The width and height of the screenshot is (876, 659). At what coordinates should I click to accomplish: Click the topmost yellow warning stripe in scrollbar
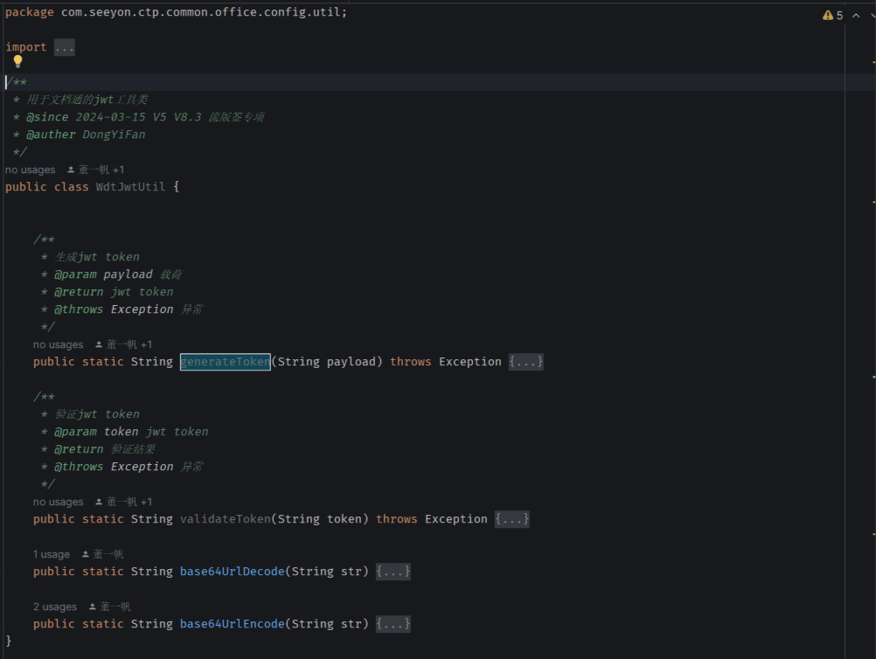873,62
